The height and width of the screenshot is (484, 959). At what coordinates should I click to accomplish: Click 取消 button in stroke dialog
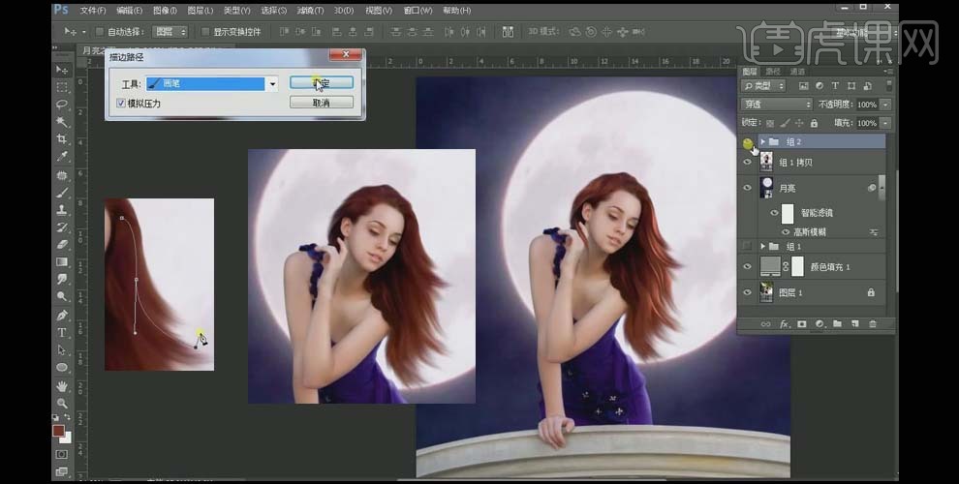click(321, 103)
